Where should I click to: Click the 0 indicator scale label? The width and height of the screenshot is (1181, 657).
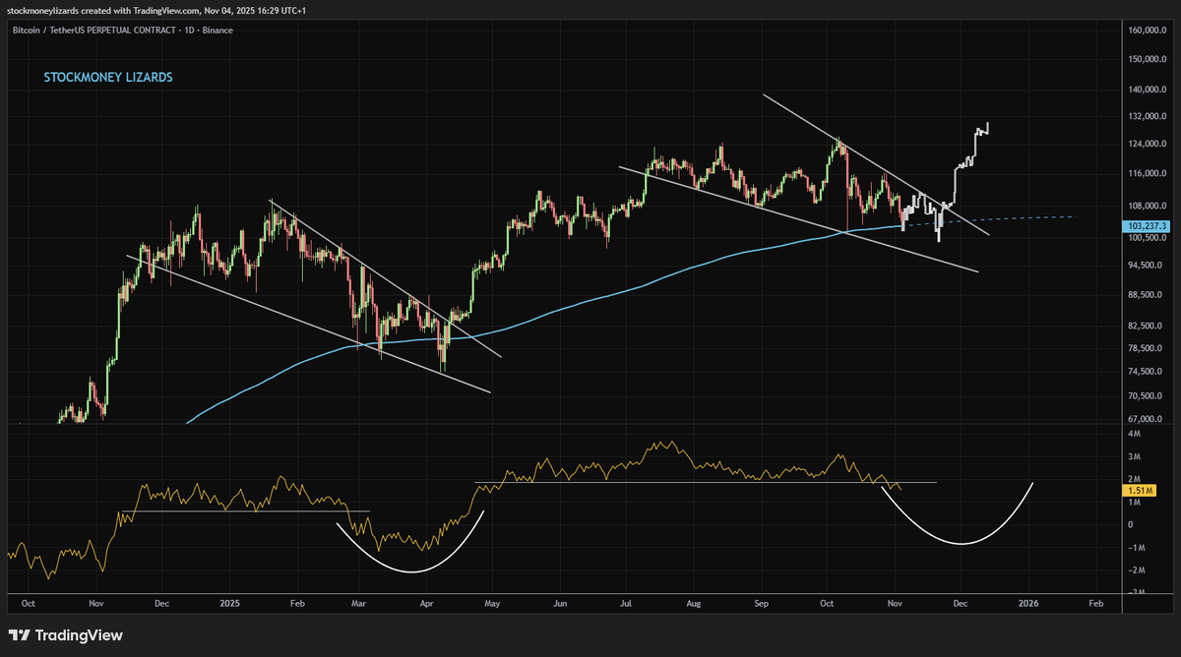coord(1131,524)
